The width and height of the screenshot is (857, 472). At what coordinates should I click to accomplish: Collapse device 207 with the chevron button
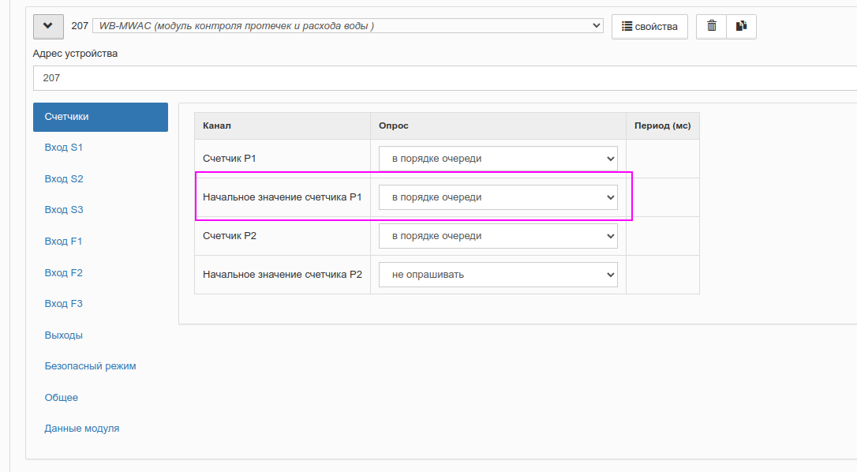coord(48,26)
